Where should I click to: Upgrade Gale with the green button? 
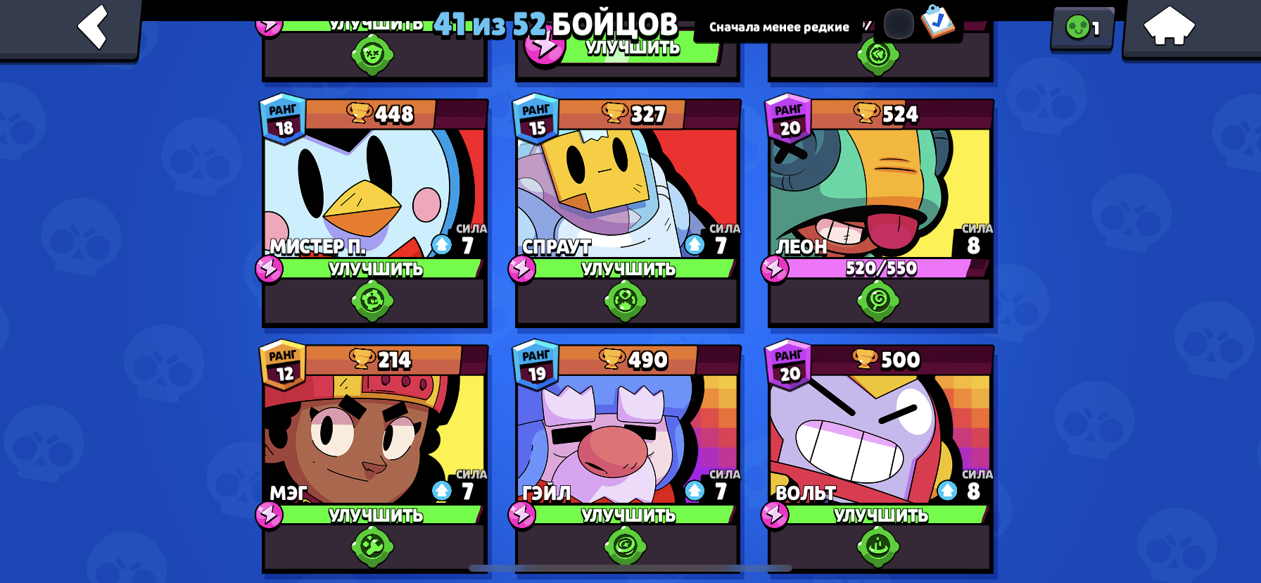628,515
